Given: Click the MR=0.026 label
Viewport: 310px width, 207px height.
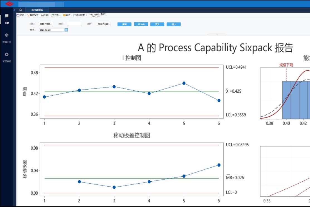Looking at the screenshot, I should [235, 177].
